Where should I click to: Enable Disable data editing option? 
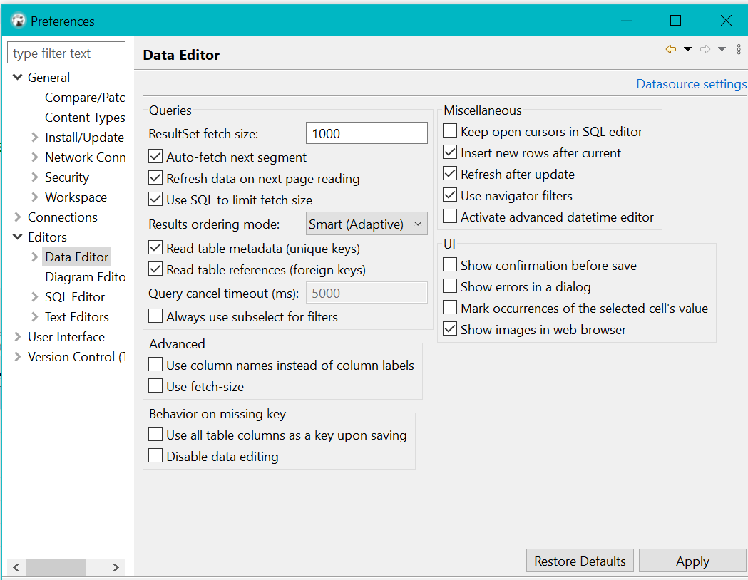[x=155, y=456]
